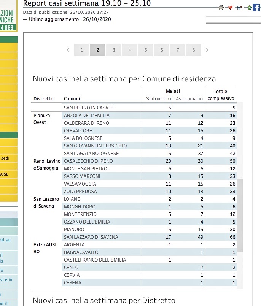Click the page 7 button

click(178, 50)
